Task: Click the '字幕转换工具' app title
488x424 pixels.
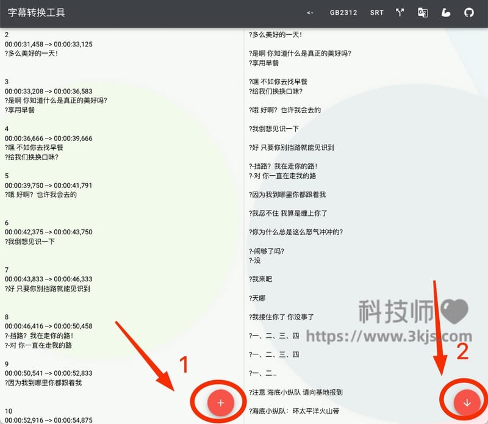Action: (x=37, y=12)
